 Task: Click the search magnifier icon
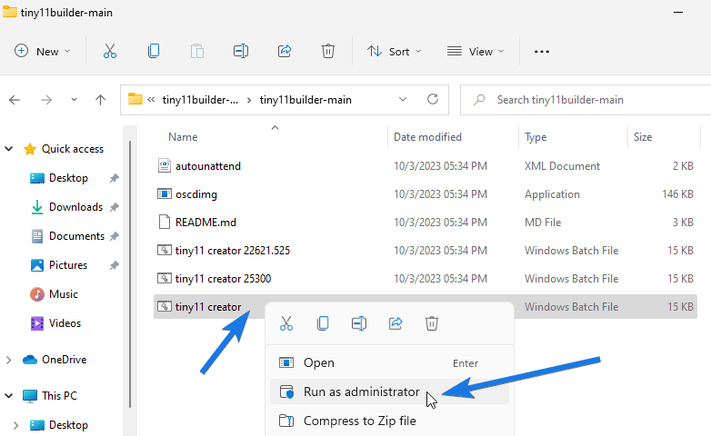[x=479, y=100]
